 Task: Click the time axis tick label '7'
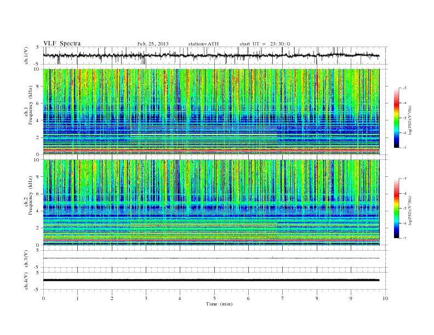coord(283,298)
